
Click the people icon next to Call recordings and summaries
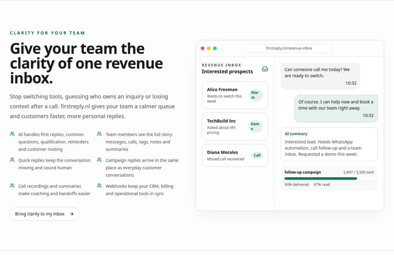point(12,186)
